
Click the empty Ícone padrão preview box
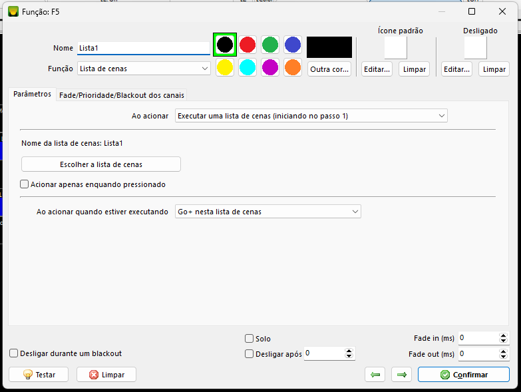(395, 48)
